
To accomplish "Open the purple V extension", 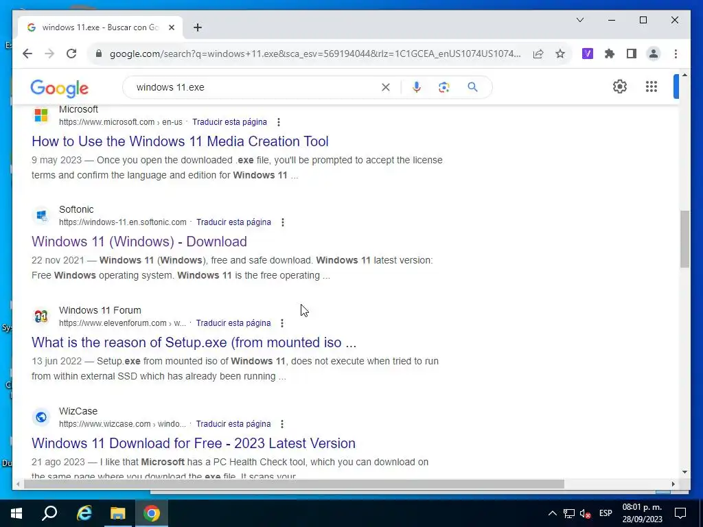I will [x=588, y=54].
